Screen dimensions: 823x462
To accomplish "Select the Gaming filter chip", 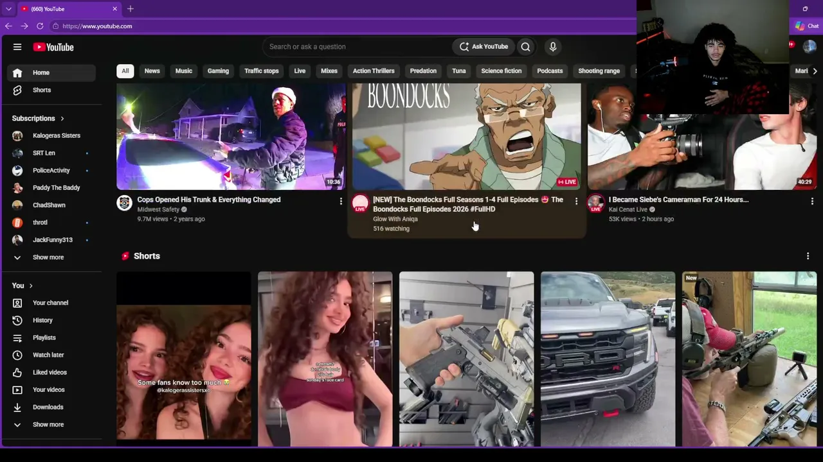I will coord(218,71).
